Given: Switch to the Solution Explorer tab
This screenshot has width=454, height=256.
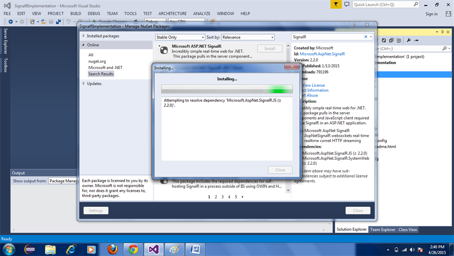Looking at the screenshot, I should point(352,229).
